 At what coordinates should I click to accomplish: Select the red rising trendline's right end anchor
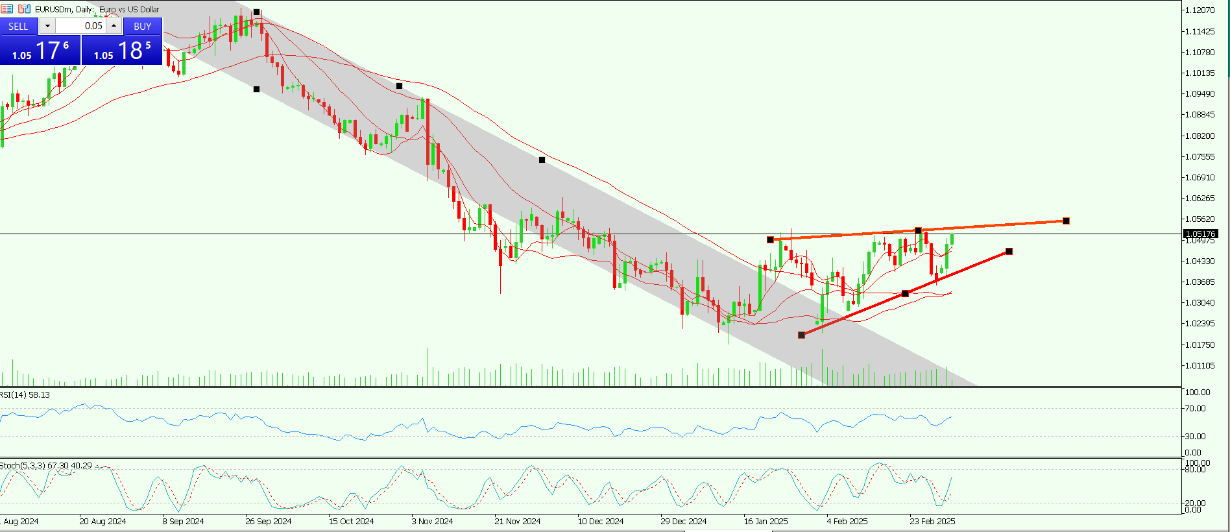(1009, 251)
